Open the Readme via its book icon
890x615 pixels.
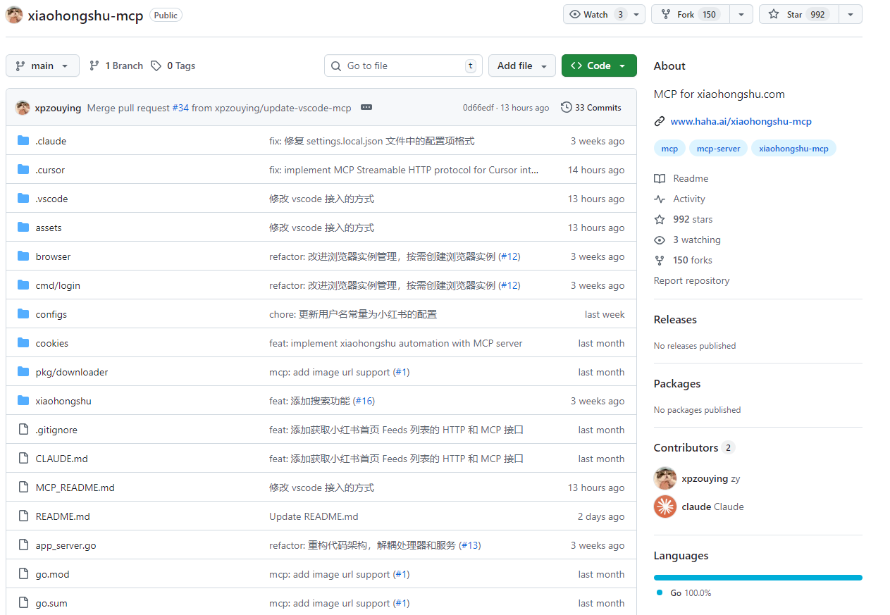pyautogui.click(x=660, y=178)
